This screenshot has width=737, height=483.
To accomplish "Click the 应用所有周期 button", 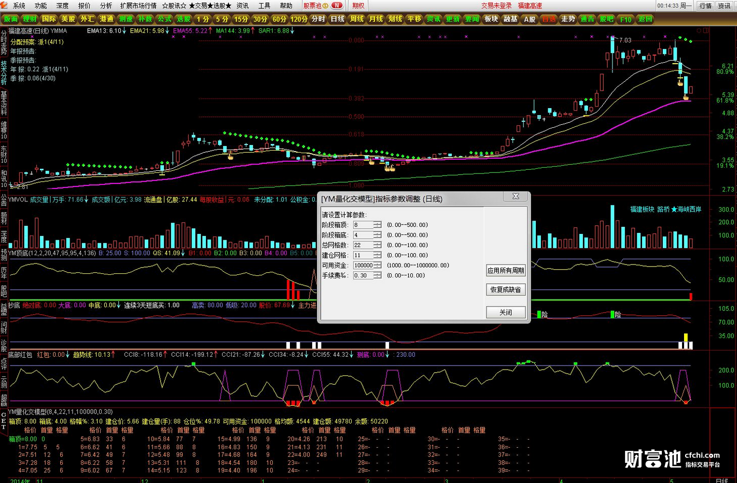I will 506,271.
